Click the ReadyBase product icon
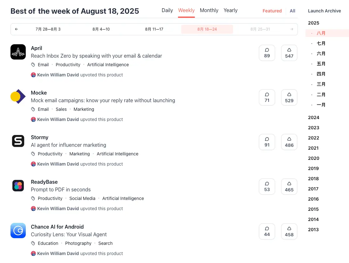This screenshot has width=349, height=263. 18,186
